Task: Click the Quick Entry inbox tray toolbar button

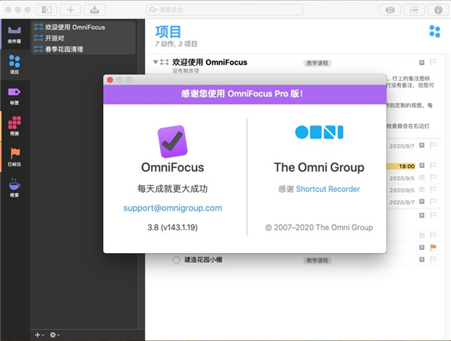Action: click(x=95, y=10)
